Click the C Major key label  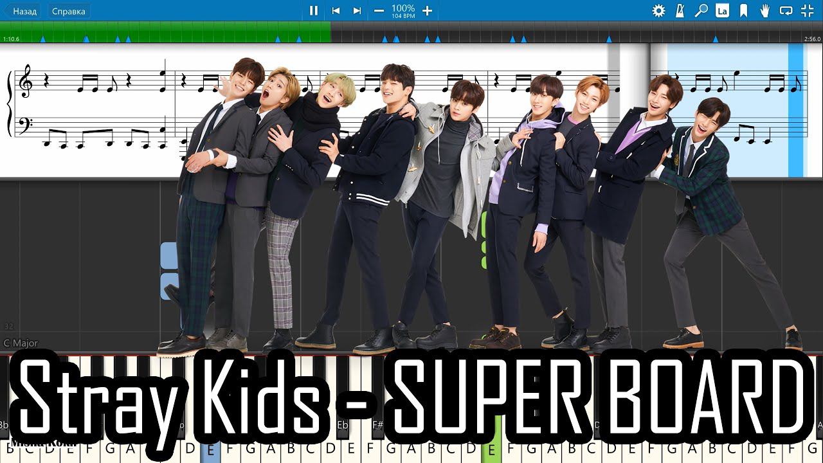pos(21,343)
